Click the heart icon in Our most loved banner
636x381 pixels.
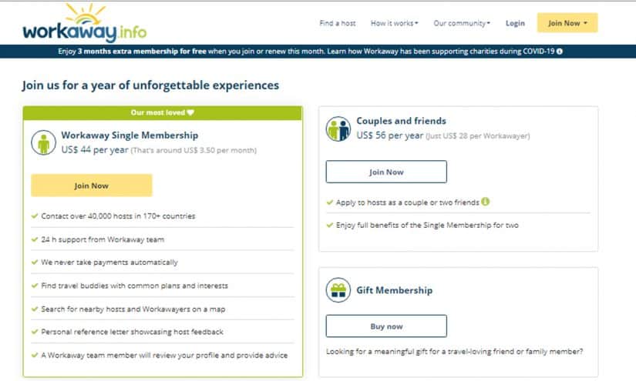coord(190,112)
